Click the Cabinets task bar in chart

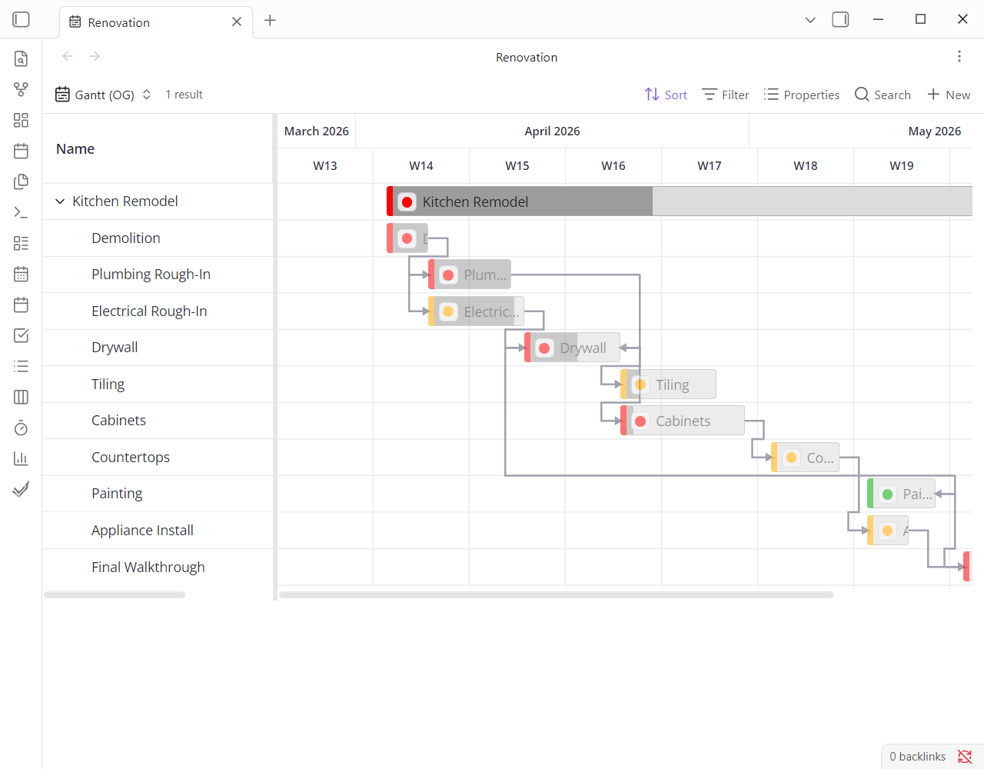(683, 421)
